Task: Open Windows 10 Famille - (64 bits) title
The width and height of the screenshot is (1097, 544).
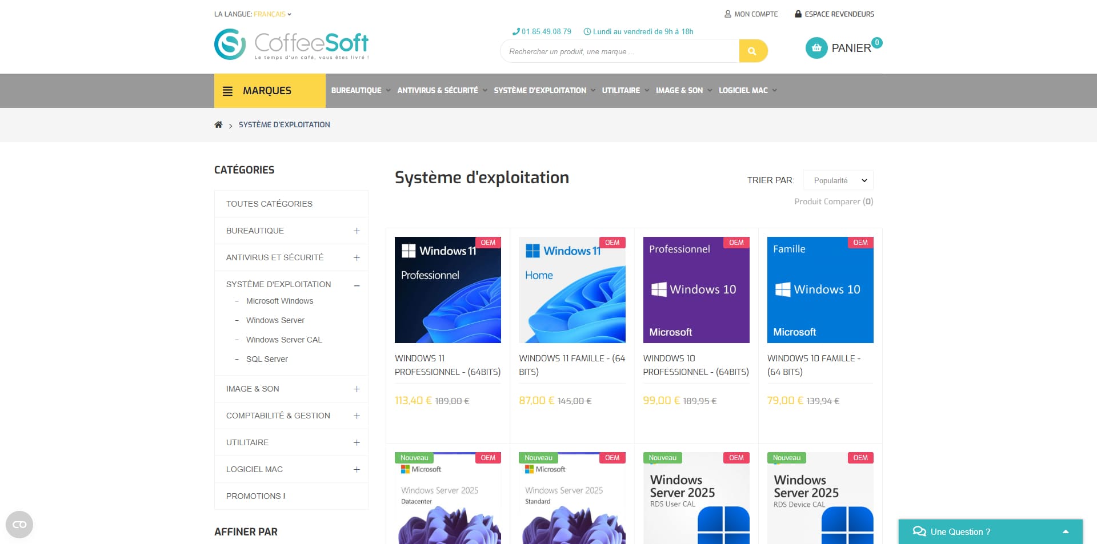Action: tap(814, 365)
